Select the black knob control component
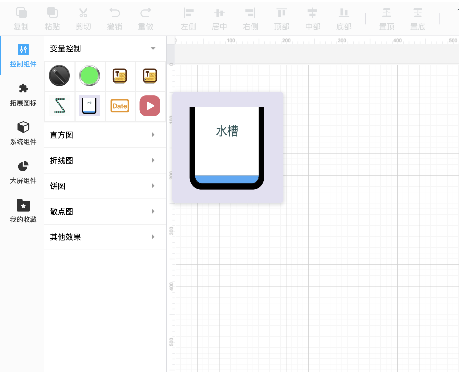 coord(59,76)
